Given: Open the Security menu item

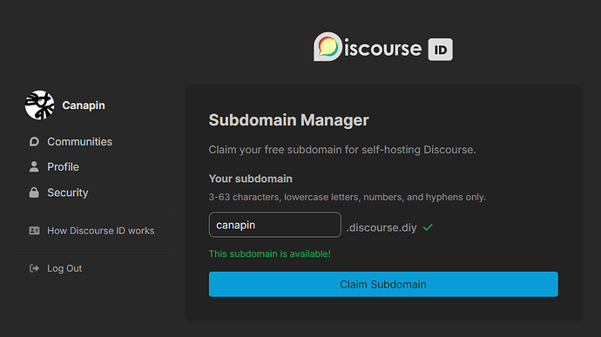Looking at the screenshot, I should 68,192.
